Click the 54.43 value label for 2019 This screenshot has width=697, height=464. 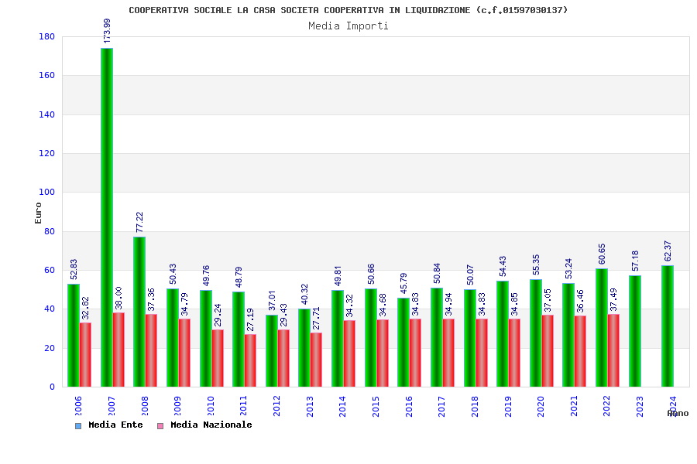pos(503,266)
